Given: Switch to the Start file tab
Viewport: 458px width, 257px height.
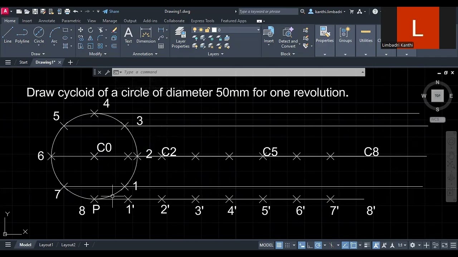Looking at the screenshot, I should coord(23,62).
